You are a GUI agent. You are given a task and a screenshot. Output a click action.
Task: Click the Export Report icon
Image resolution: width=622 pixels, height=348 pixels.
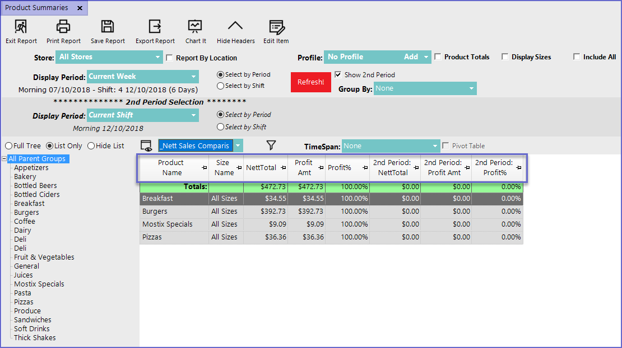click(x=155, y=26)
